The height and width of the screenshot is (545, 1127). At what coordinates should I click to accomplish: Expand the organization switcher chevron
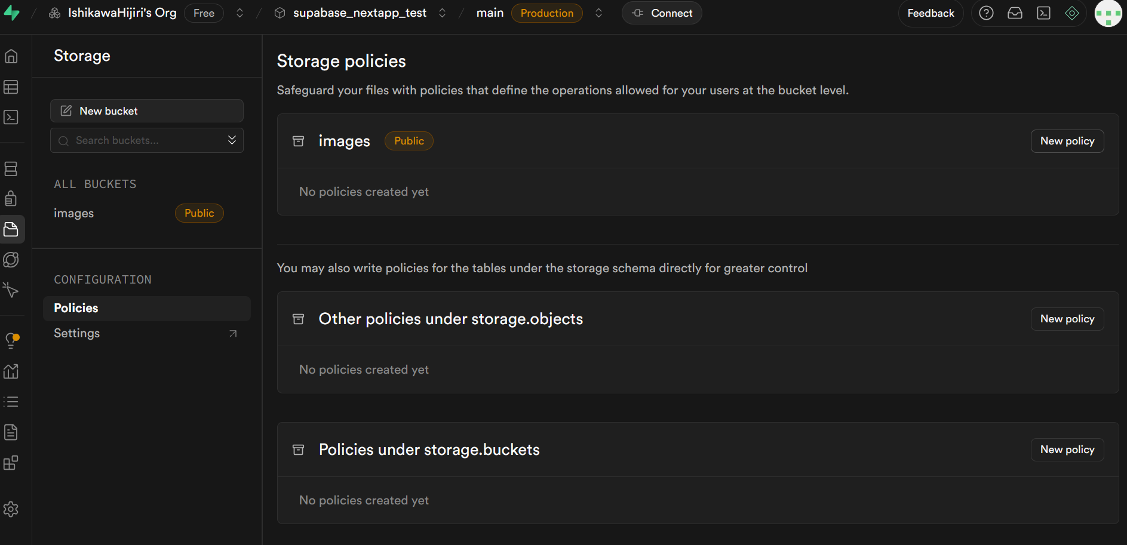pos(239,13)
